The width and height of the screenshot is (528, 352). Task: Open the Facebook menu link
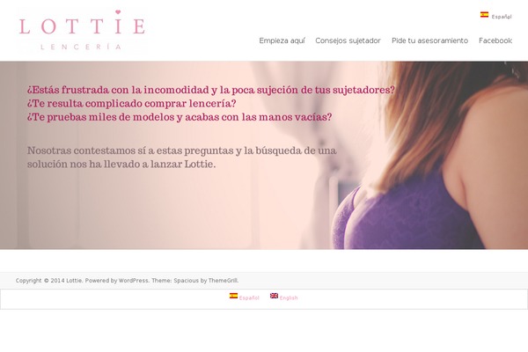coord(495,40)
